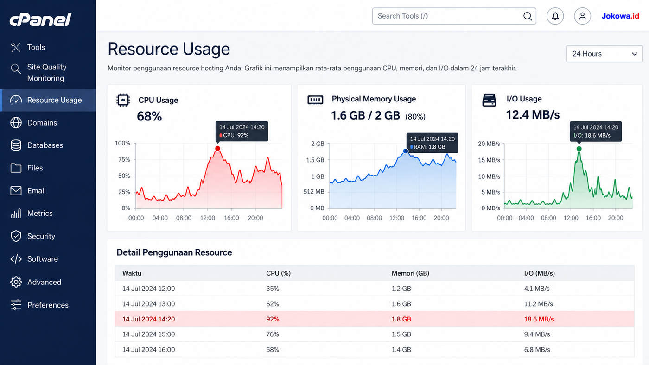Click the Physical Memory RAM icon
Viewport: 649px width, 365px height.
coord(315,100)
